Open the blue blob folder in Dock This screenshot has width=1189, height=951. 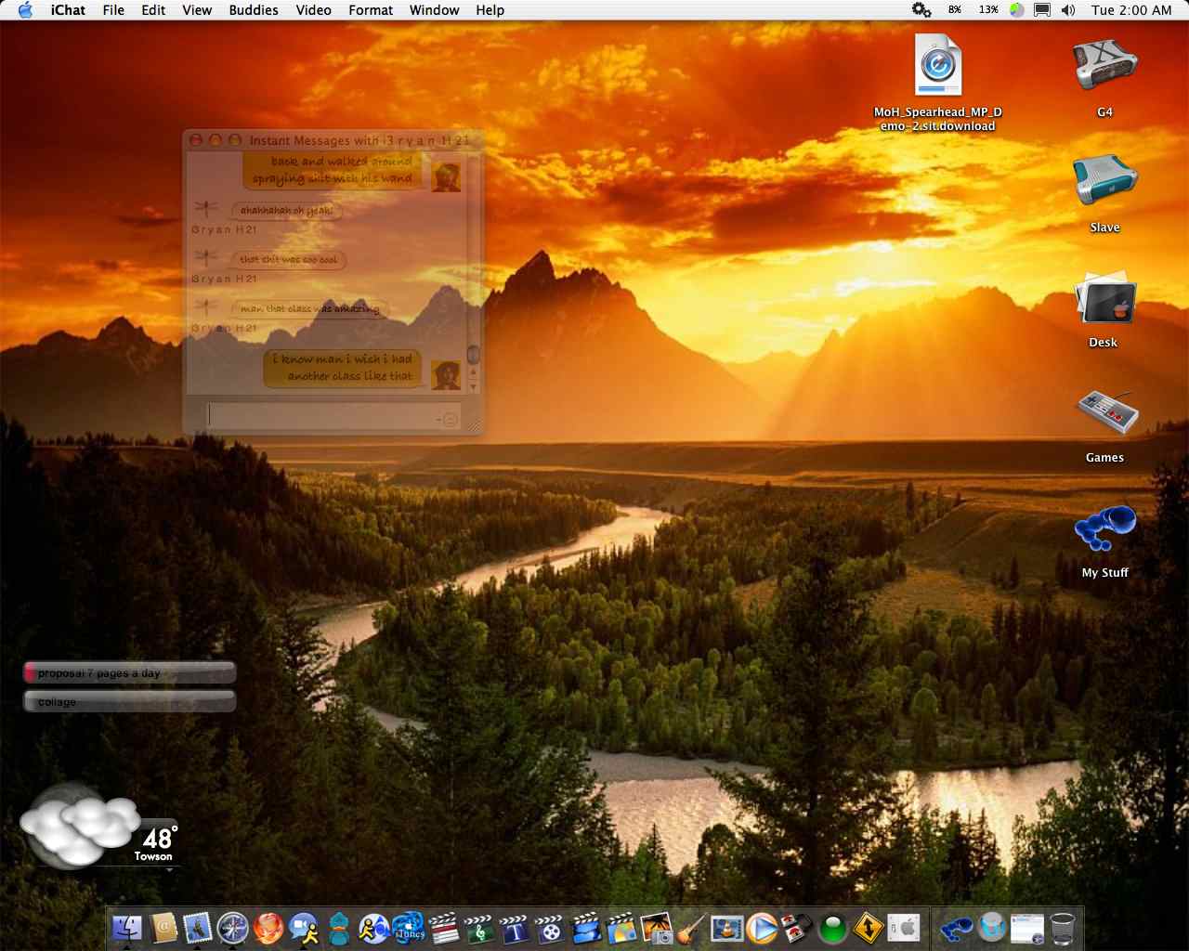(x=956, y=927)
